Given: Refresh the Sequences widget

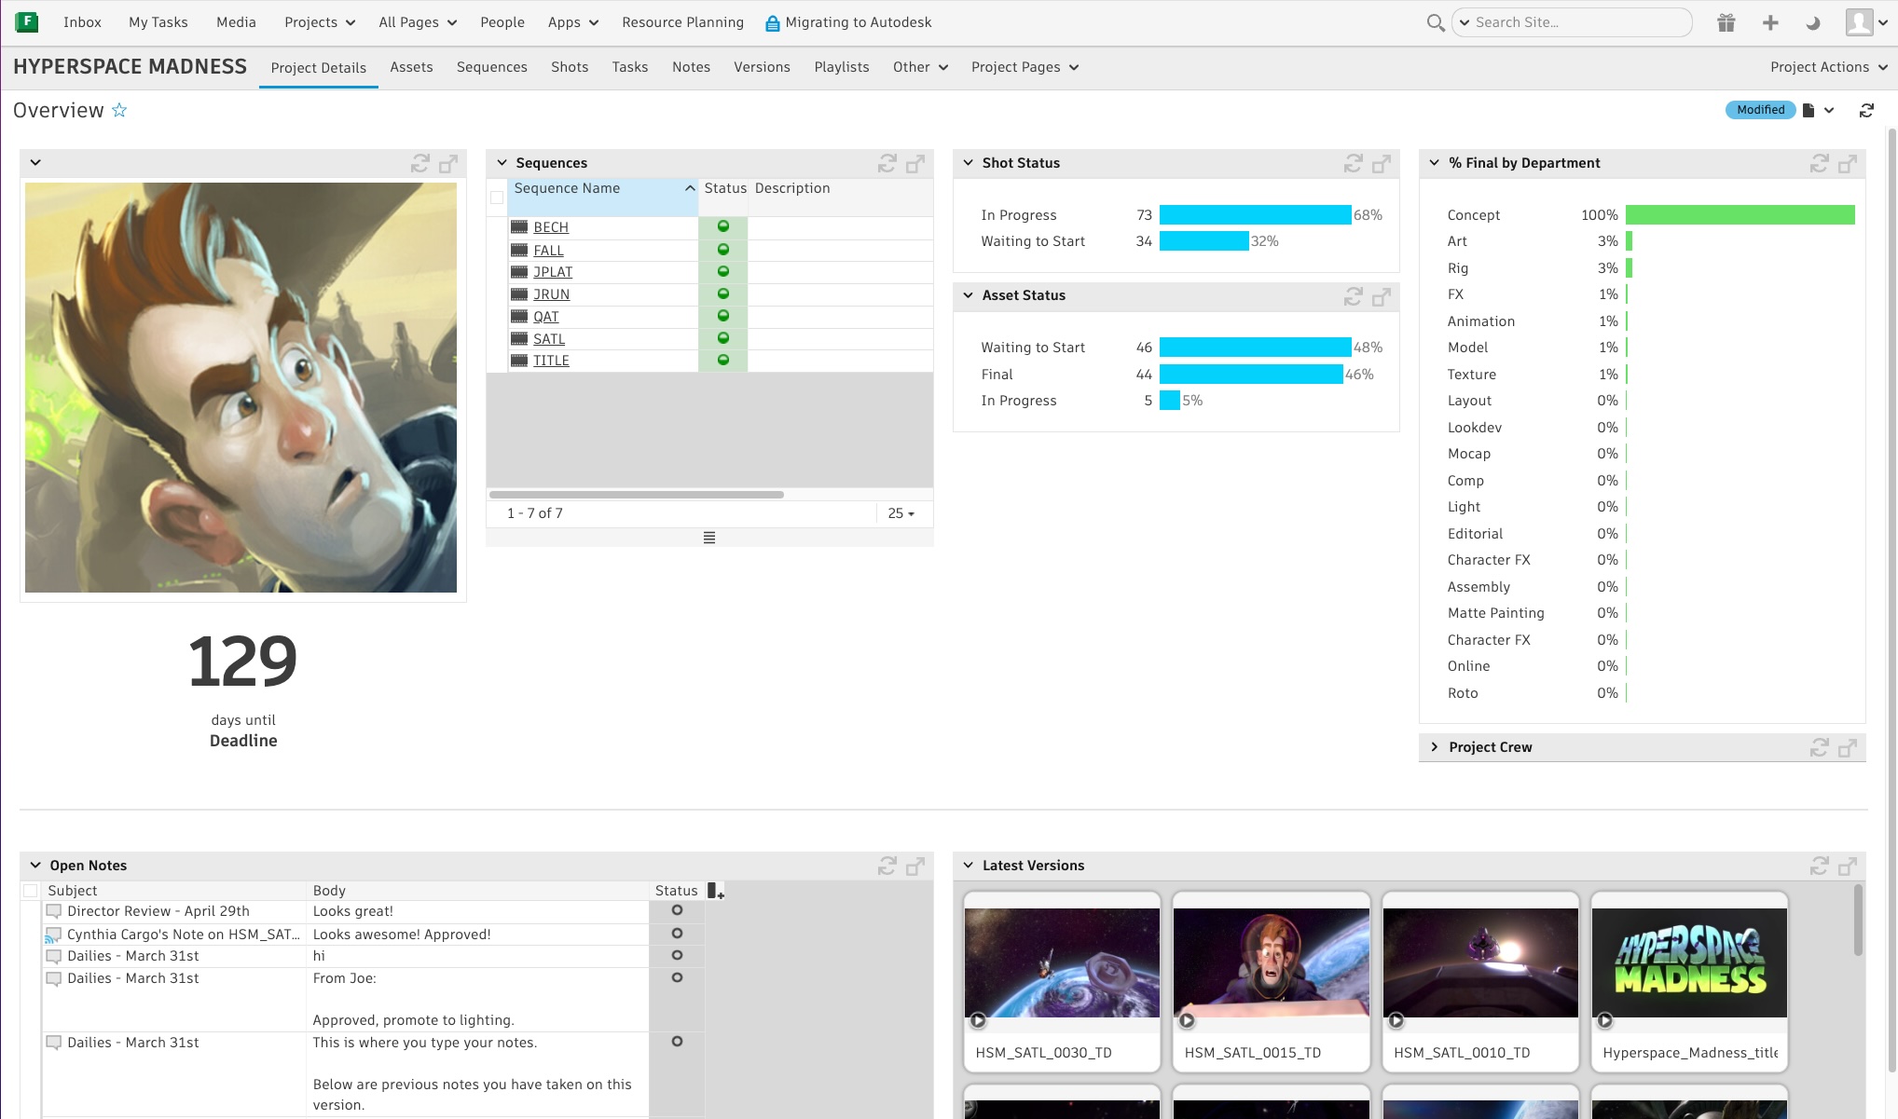Looking at the screenshot, I should 887,163.
